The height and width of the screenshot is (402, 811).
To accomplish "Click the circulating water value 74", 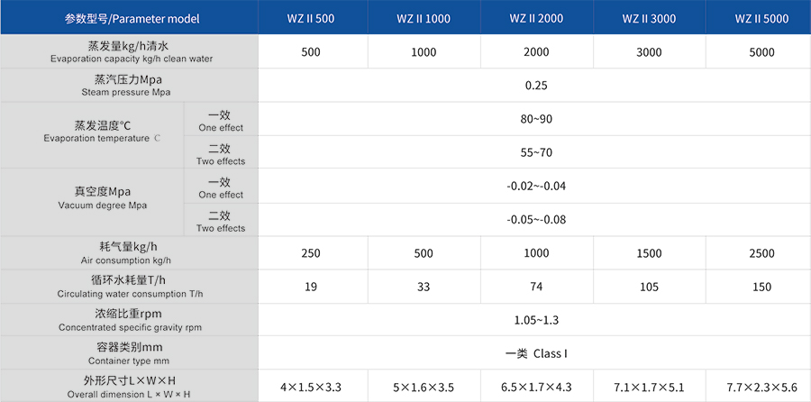I will 536,287.
